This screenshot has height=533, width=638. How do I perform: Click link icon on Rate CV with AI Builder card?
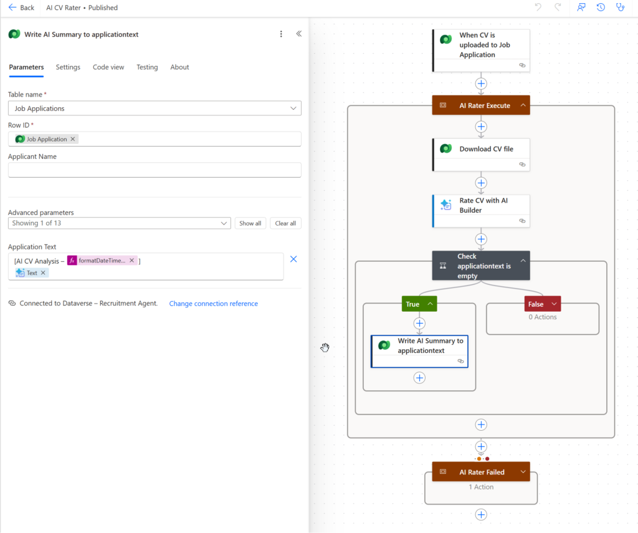[x=522, y=221]
